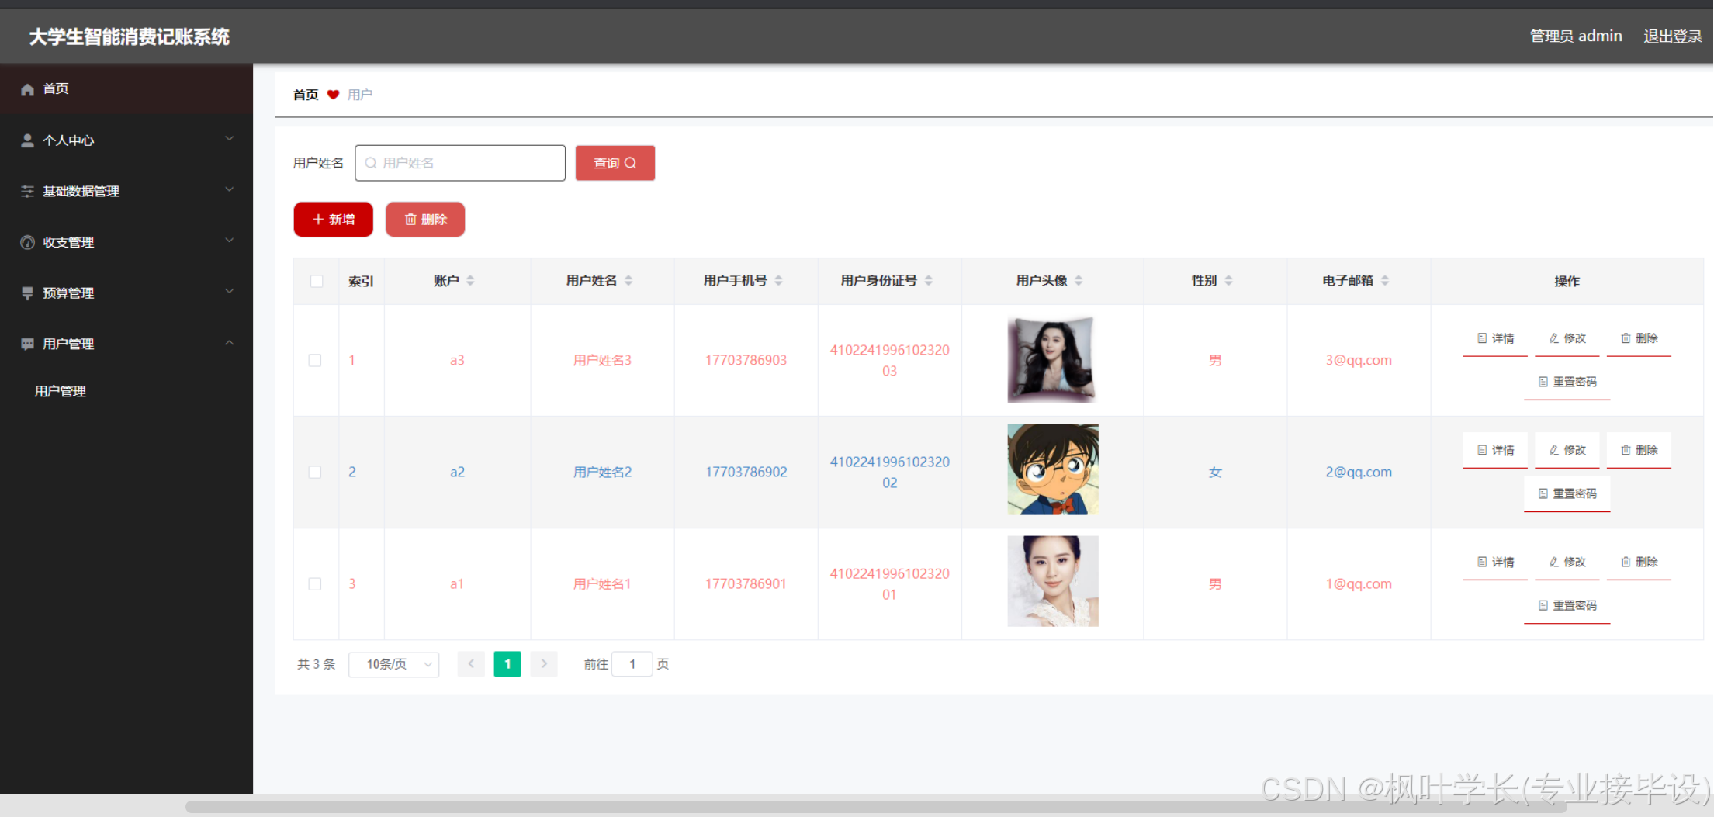This screenshot has height=817, width=1714.
Task: Click 删除 for user a2
Action: coord(1639,451)
